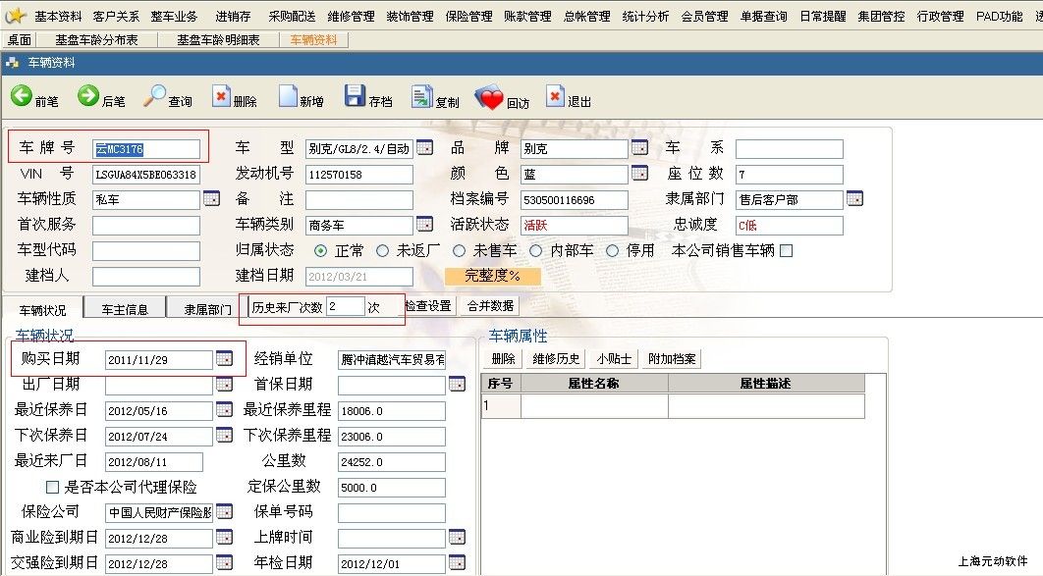Open 查询 search magnifier icon
Screen dimensions: 1043x576
(155, 96)
